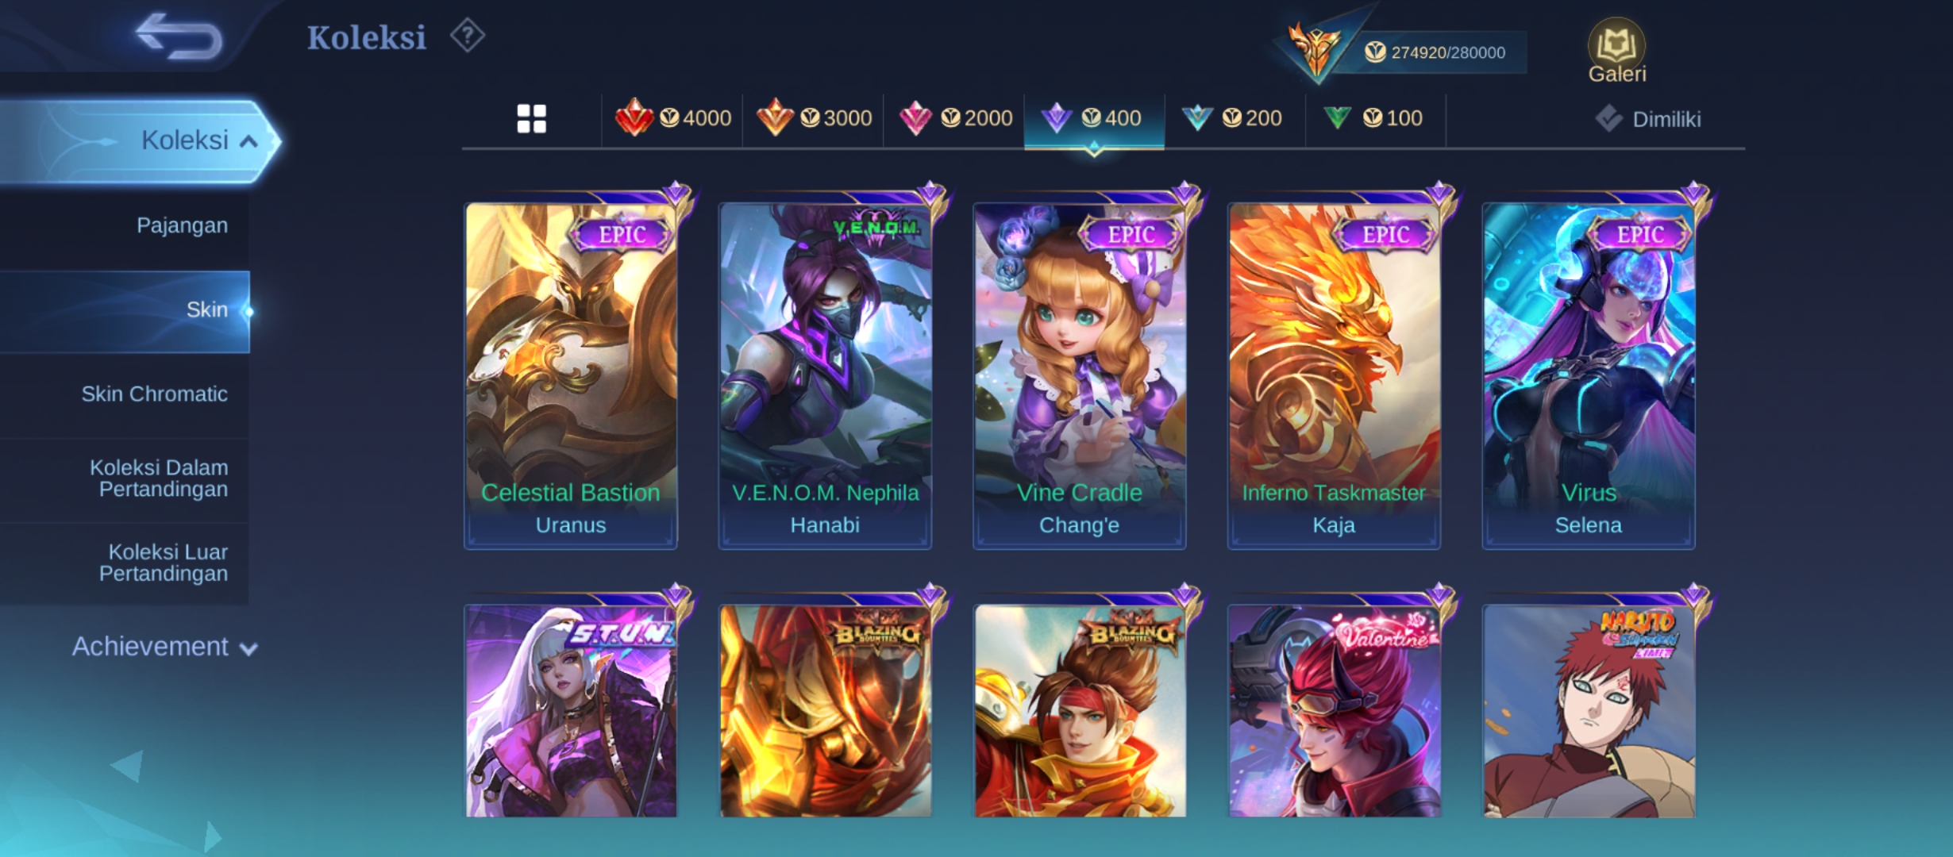Click the 274920/280000 collection points bar
The image size is (1953, 857).
[1434, 52]
